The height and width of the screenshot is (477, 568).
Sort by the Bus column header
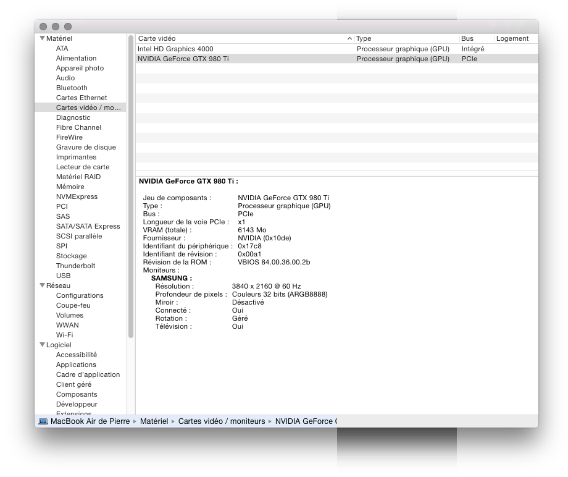477,38
